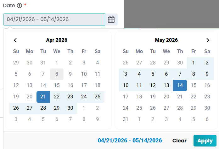Pick May 22 in the calendar
The width and height of the screenshot is (219, 149).
point(194,97)
